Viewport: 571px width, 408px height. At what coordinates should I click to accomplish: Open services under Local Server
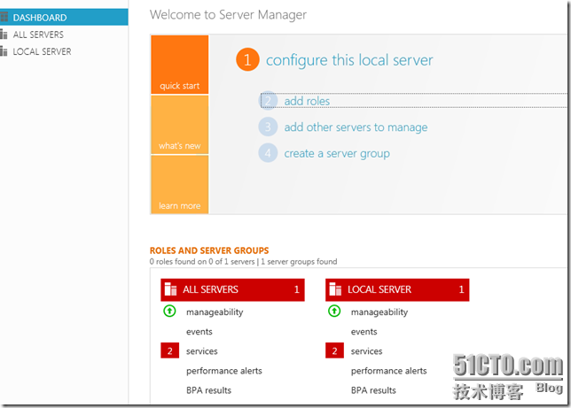coord(367,351)
